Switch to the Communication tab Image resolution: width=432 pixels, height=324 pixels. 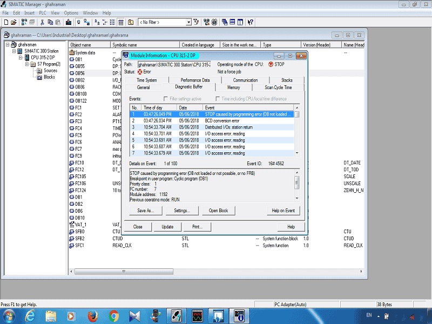pyautogui.click(x=245, y=80)
